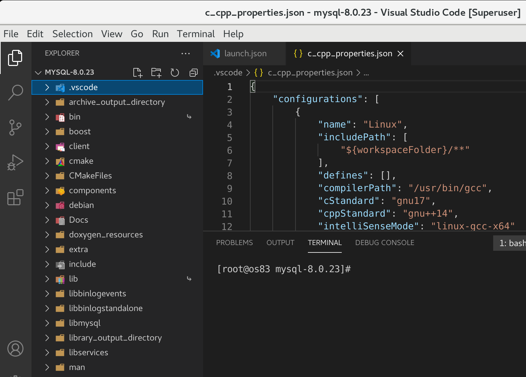
Task: Click the braces icon on c_cpp_properties.json tab
Action: (298, 54)
